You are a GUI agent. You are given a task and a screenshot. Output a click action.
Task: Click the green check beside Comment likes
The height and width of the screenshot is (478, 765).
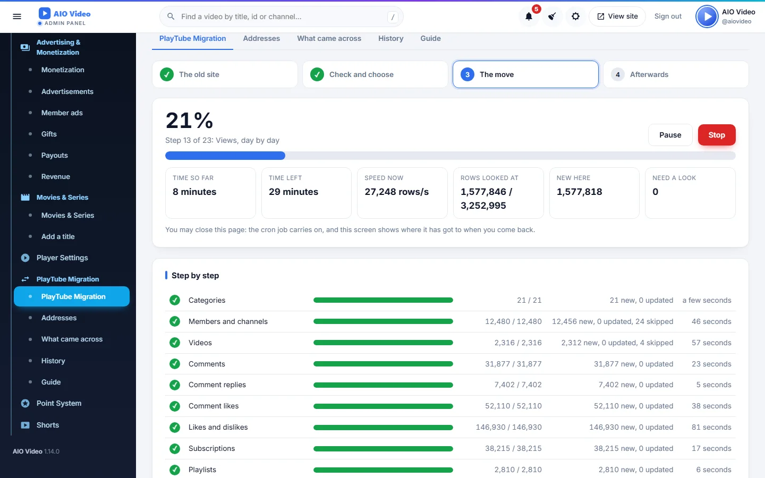click(175, 406)
